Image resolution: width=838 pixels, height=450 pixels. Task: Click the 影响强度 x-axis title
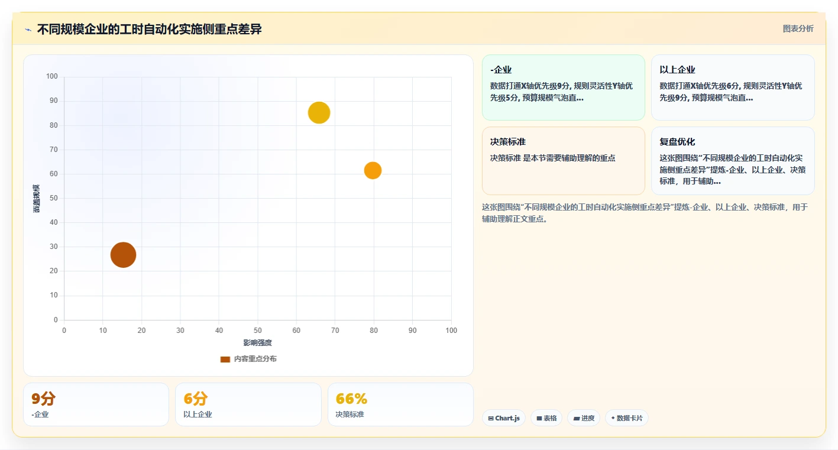pos(258,343)
